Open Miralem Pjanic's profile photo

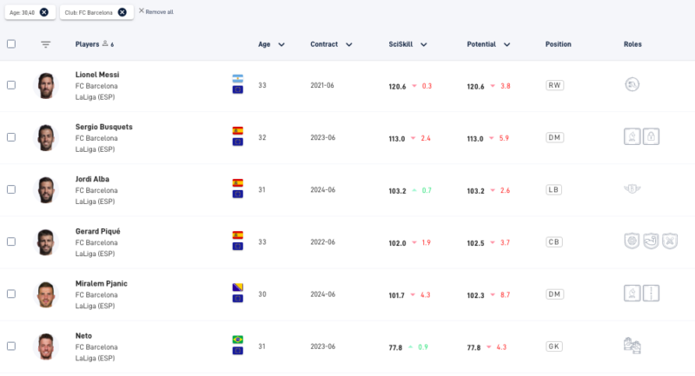[x=46, y=294]
